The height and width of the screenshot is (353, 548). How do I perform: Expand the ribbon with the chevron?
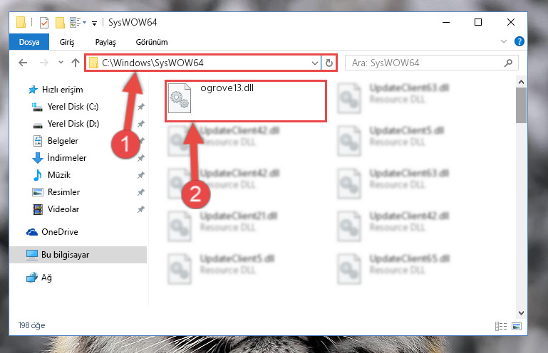504,41
